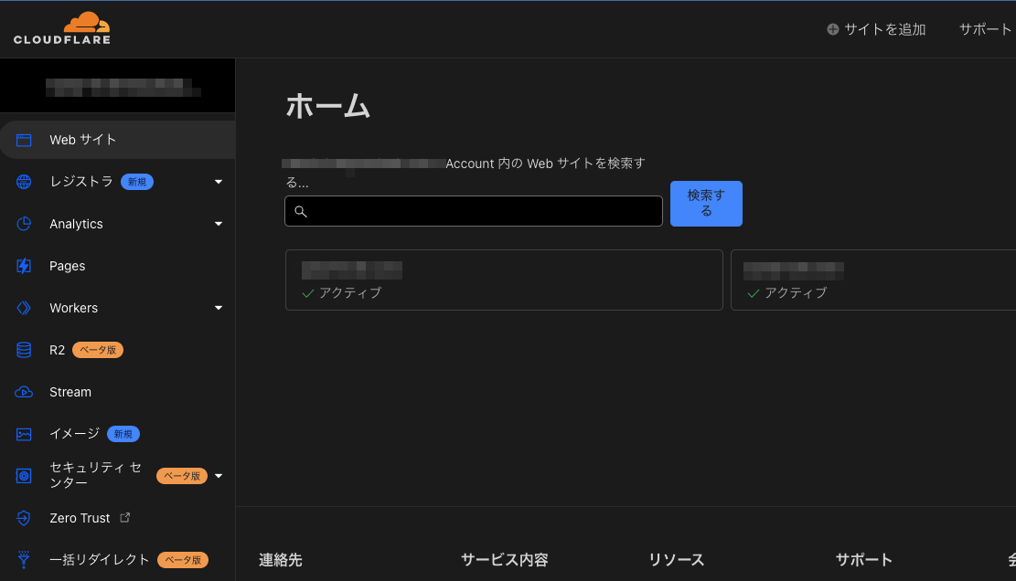Click the Stream cloud play icon
The image size is (1016, 581).
(x=24, y=392)
